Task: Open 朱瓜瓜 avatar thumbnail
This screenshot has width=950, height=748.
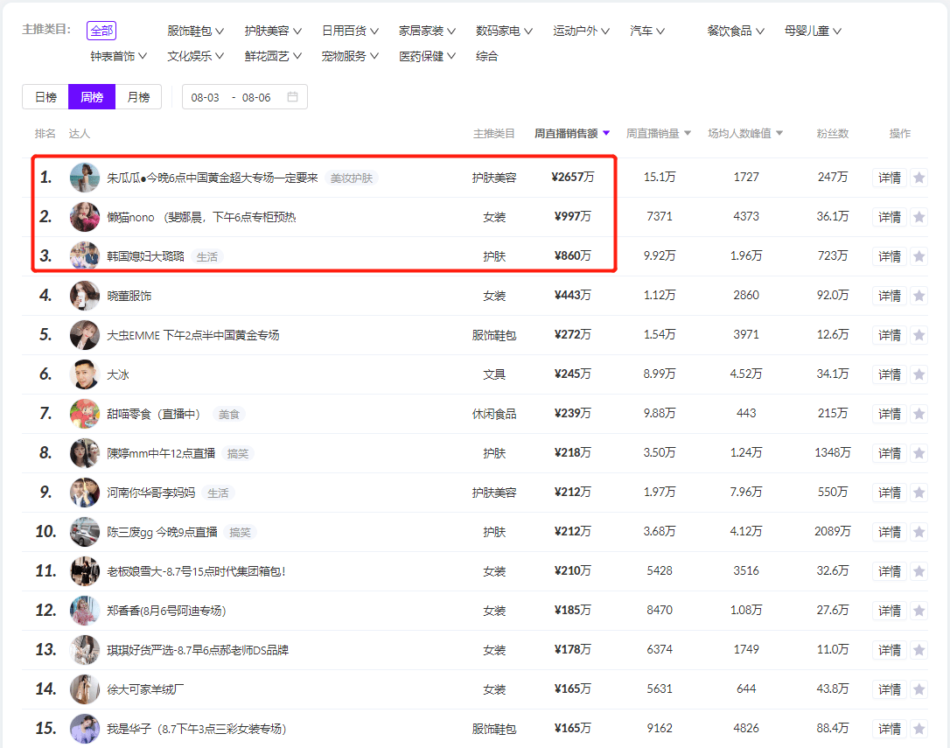Action: (85, 178)
